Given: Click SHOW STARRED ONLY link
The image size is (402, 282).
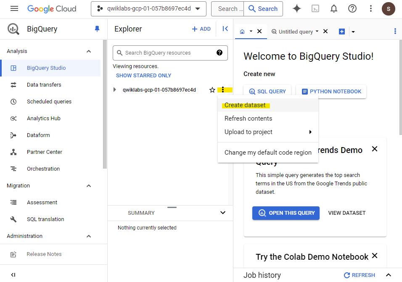Looking at the screenshot, I should pos(143,76).
